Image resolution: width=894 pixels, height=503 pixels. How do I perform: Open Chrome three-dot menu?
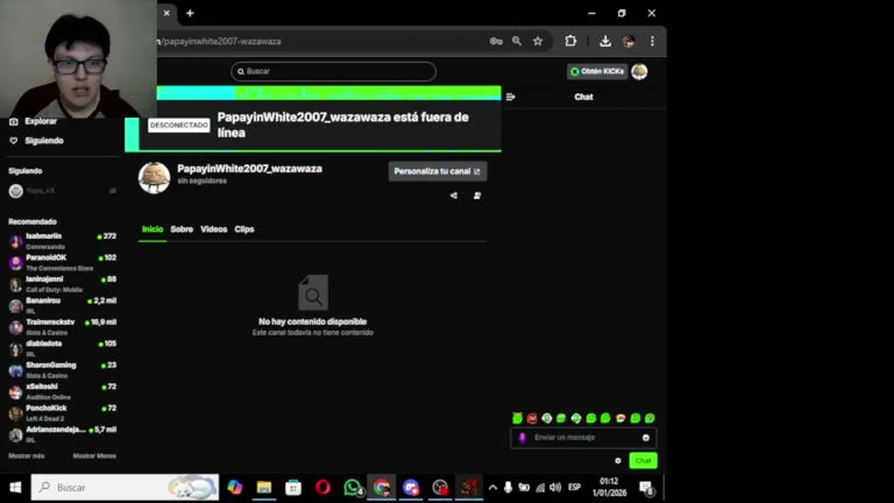pos(652,41)
